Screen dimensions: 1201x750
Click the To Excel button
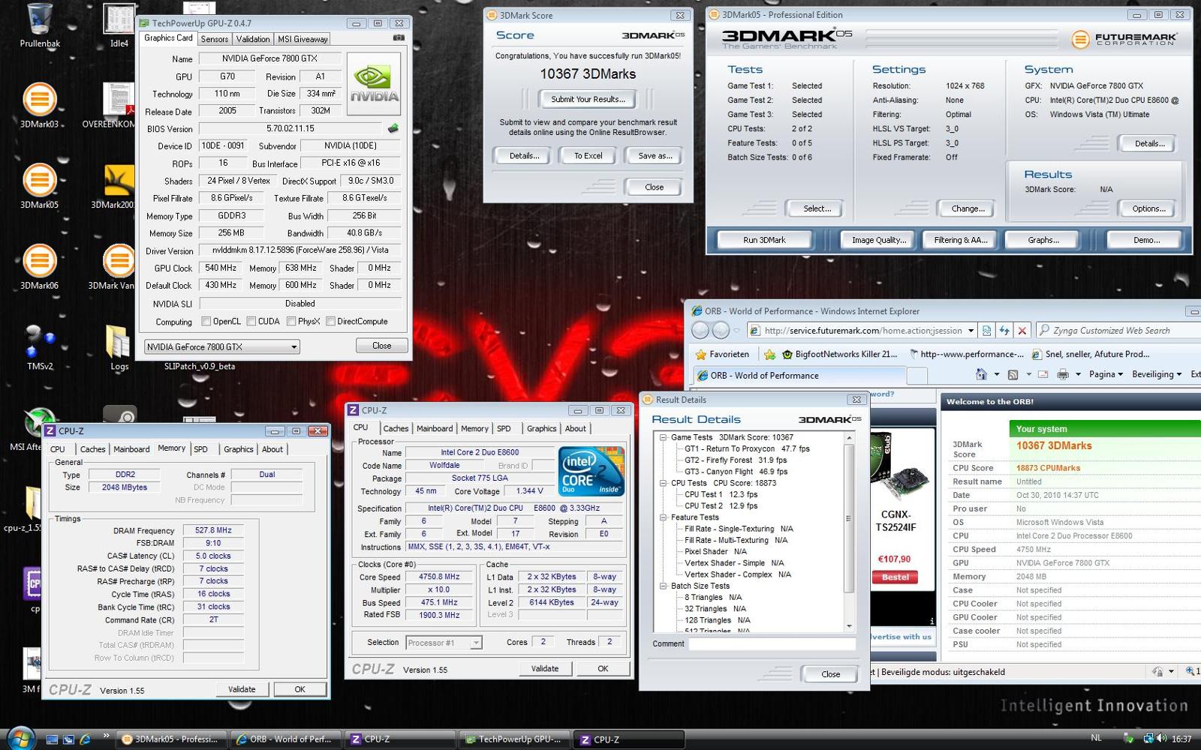pos(588,156)
